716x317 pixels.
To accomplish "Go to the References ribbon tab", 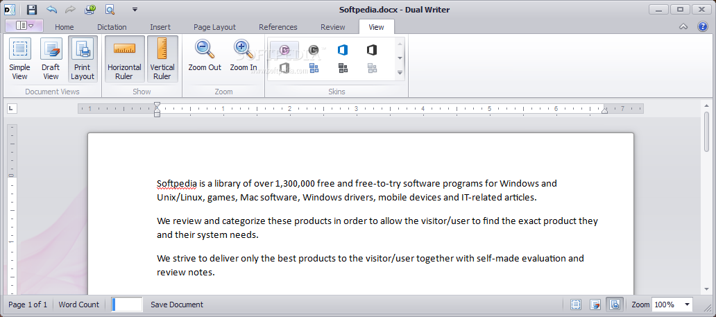I will click(278, 27).
